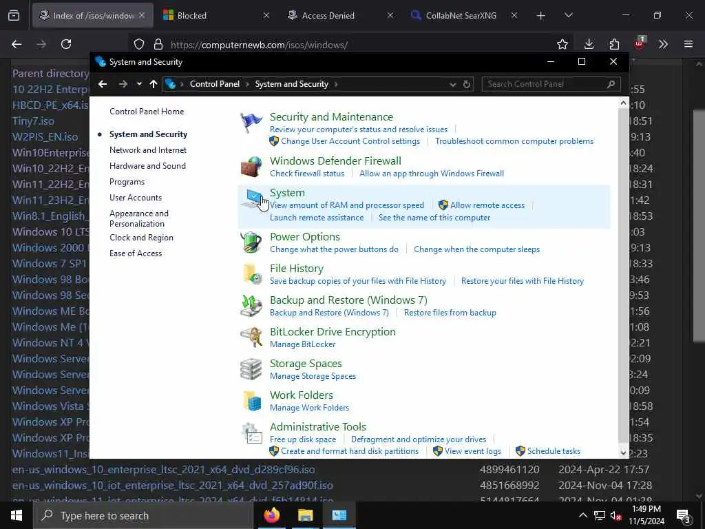The image size is (705, 529).
Task: Click the muted volume tray icon
Action: point(616,515)
